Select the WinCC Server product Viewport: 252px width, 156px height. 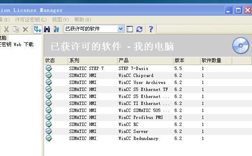[x=133, y=131]
